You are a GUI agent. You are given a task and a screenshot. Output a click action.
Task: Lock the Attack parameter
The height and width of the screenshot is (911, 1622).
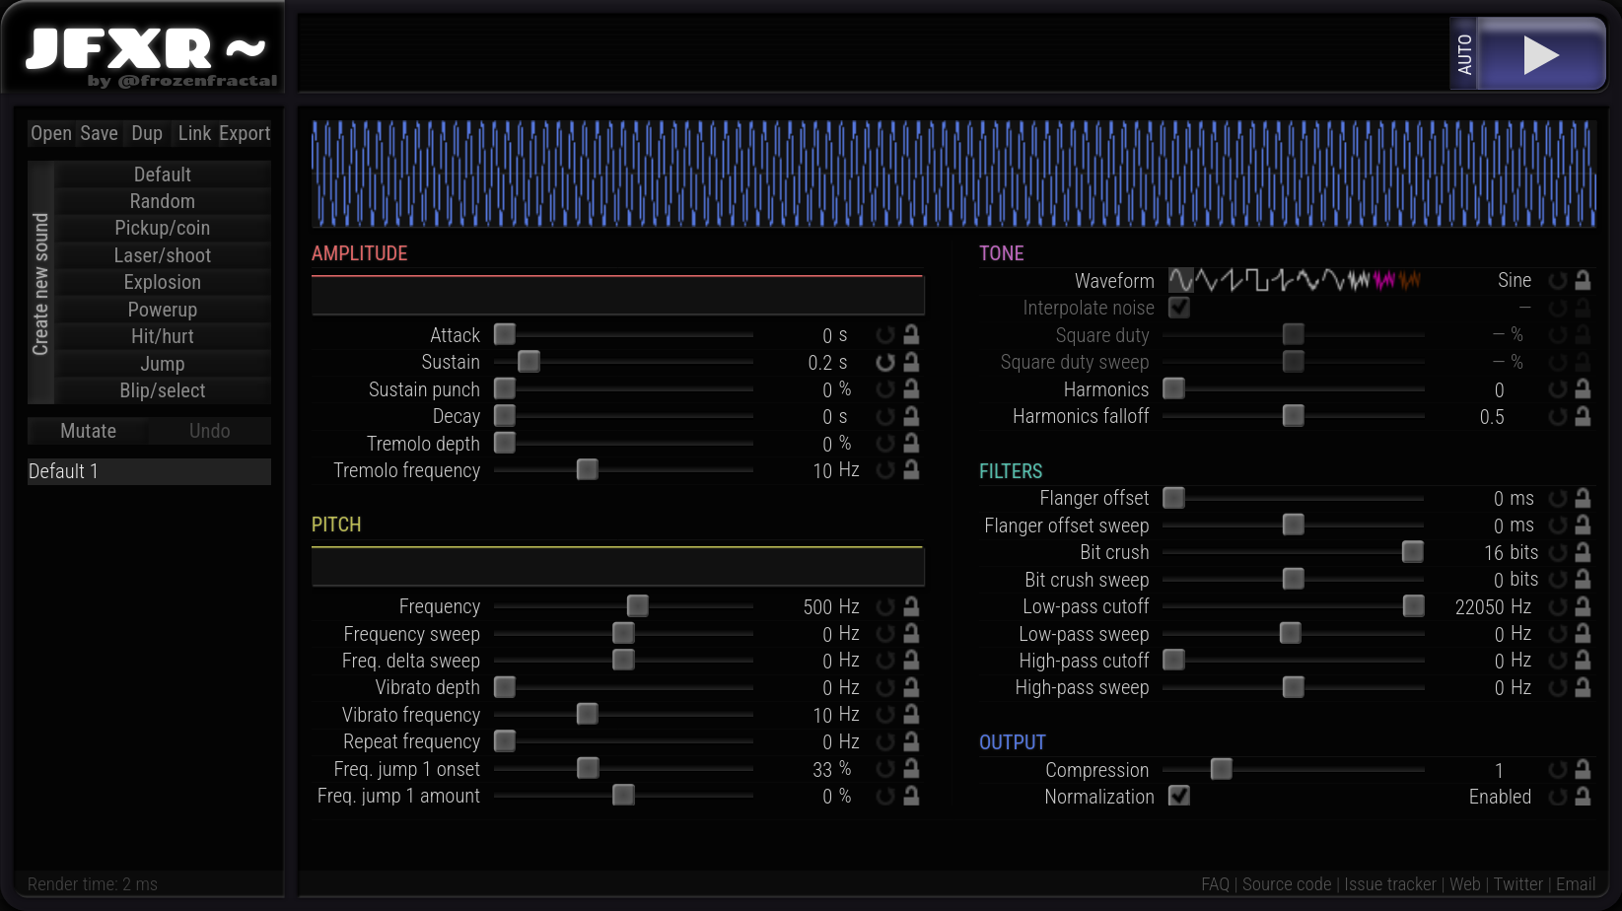click(x=911, y=335)
